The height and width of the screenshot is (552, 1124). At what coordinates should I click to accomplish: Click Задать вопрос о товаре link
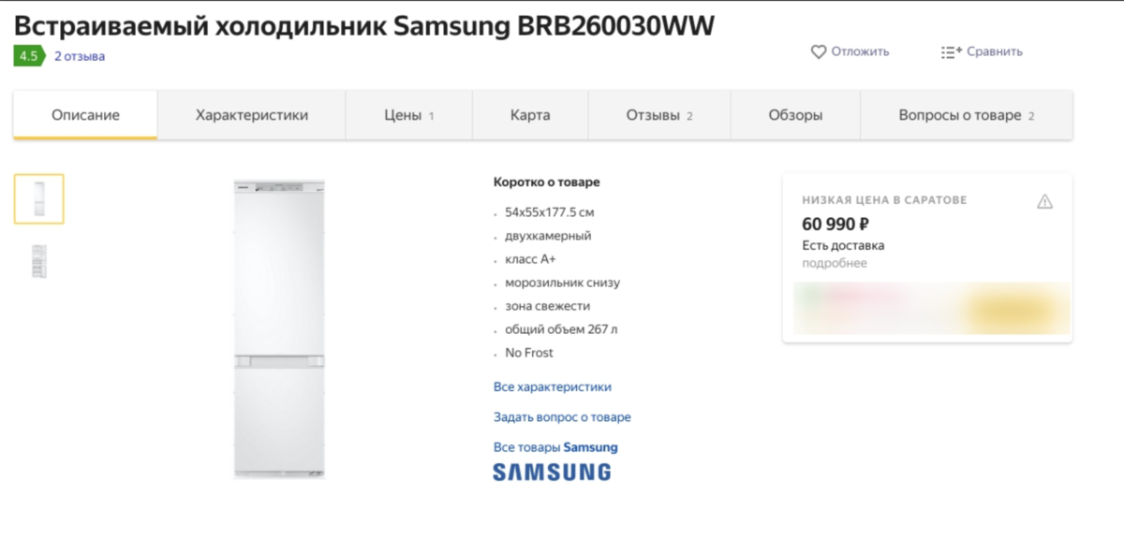pos(562,417)
